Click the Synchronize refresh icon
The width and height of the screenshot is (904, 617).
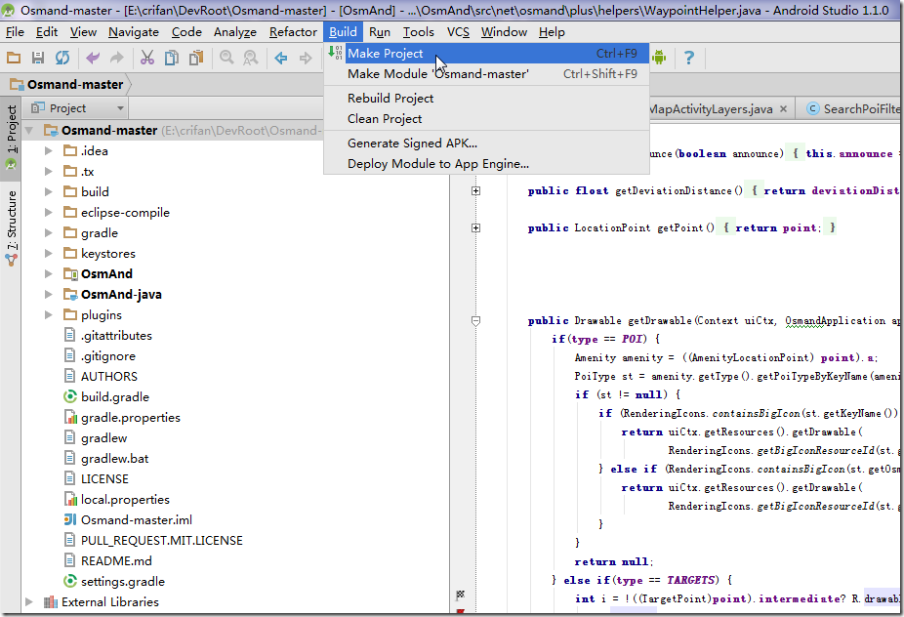62,58
